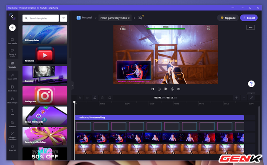This screenshot has height=165, width=267.
Task: Split clip with the scissors tool
Action: pyautogui.click(x=95, y=98)
